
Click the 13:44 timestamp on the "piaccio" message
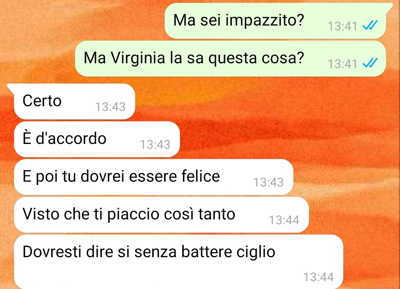pyautogui.click(x=284, y=220)
